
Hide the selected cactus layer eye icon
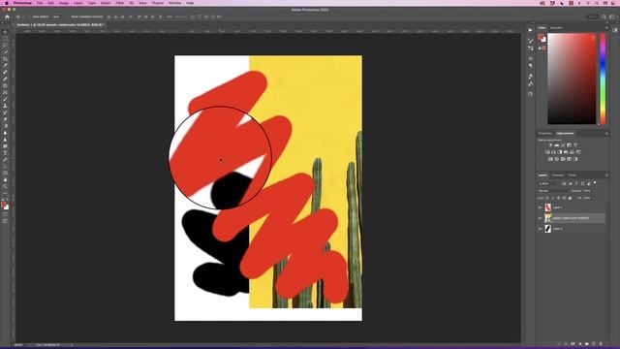(541, 218)
